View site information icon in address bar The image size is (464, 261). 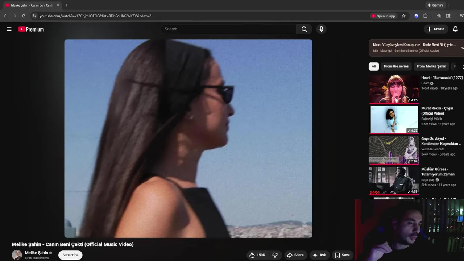point(34,16)
